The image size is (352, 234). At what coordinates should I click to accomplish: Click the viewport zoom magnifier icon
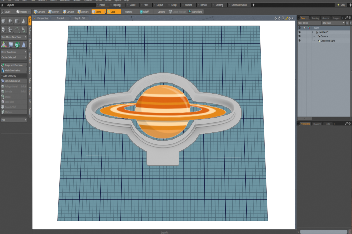[x=283, y=18]
